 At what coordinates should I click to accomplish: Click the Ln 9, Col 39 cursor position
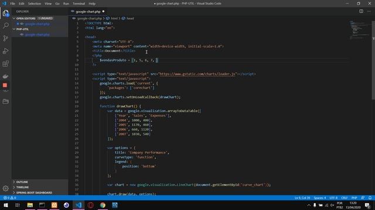coord(302,198)
